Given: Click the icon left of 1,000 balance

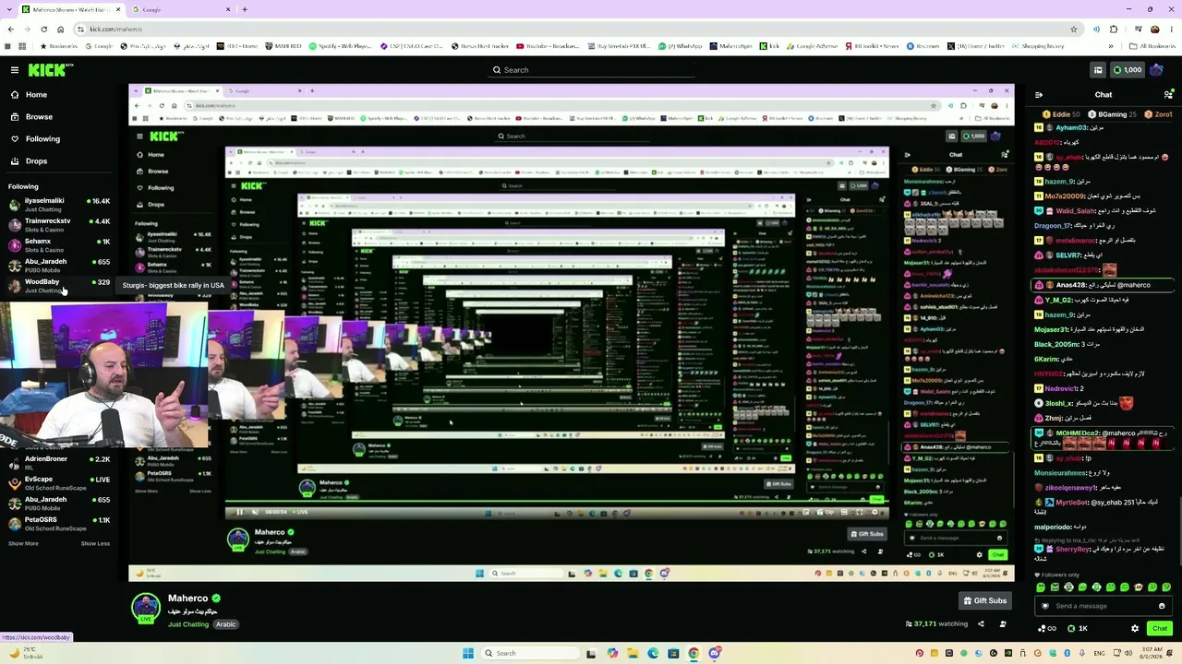Looking at the screenshot, I should click(x=1098, y=70).
